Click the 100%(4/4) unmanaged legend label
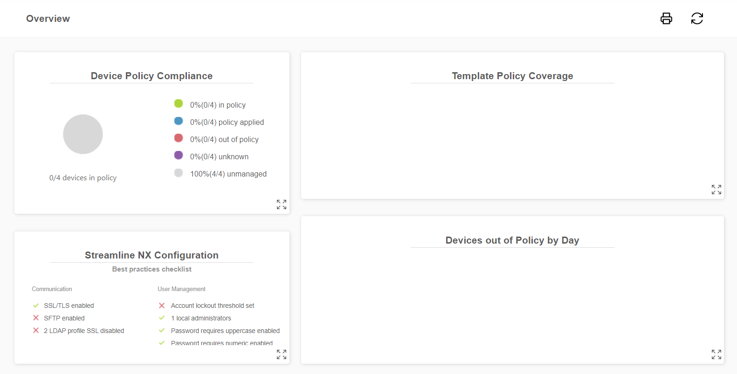 pos(228,174)
